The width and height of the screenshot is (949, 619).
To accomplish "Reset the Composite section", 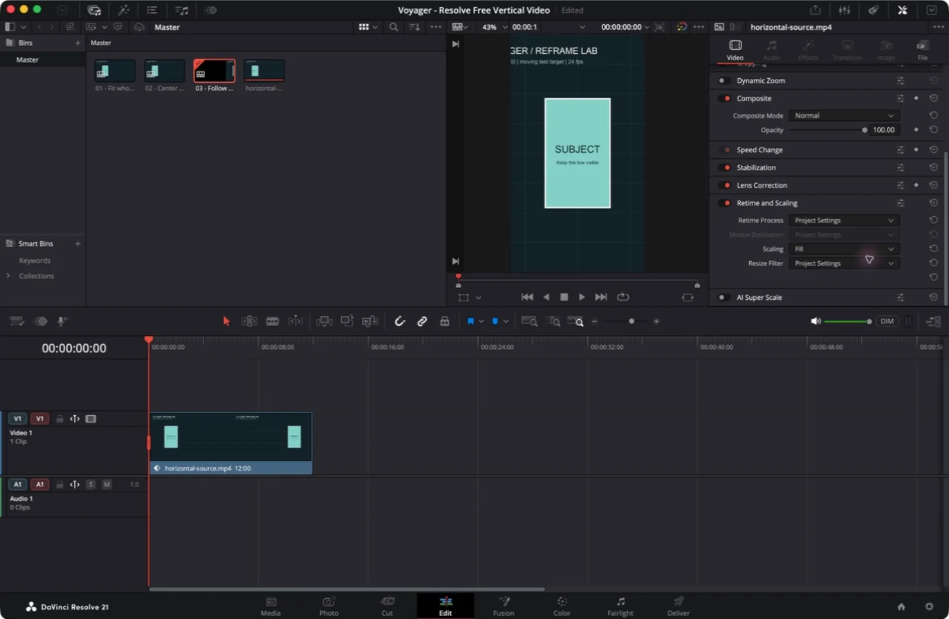I will [x=933, y=98].
